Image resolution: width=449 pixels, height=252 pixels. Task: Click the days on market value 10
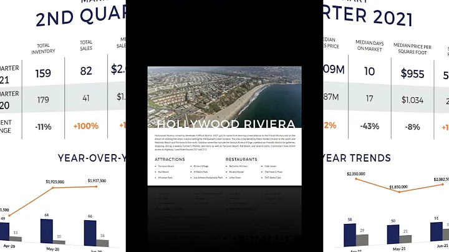[x=369, y=71]
